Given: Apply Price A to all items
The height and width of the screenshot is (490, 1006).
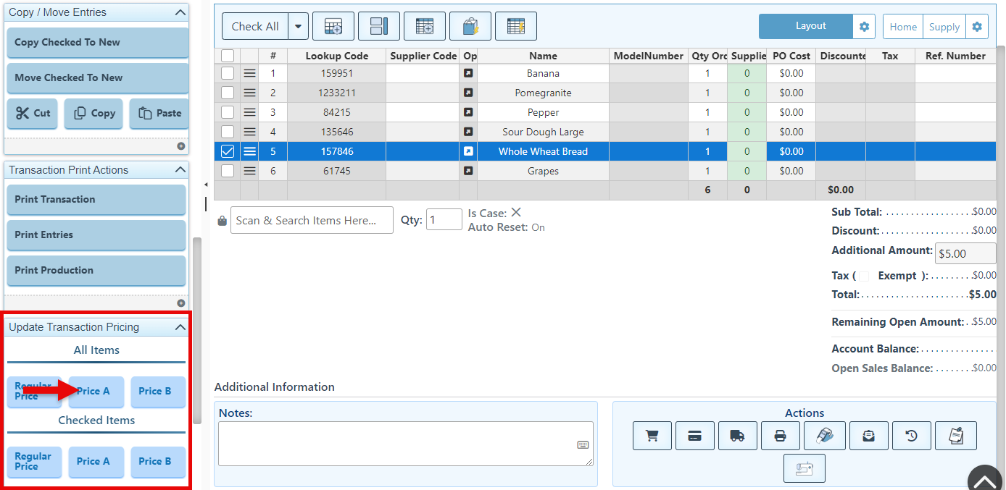Looking at the screenshot, I should pos(96,392).
